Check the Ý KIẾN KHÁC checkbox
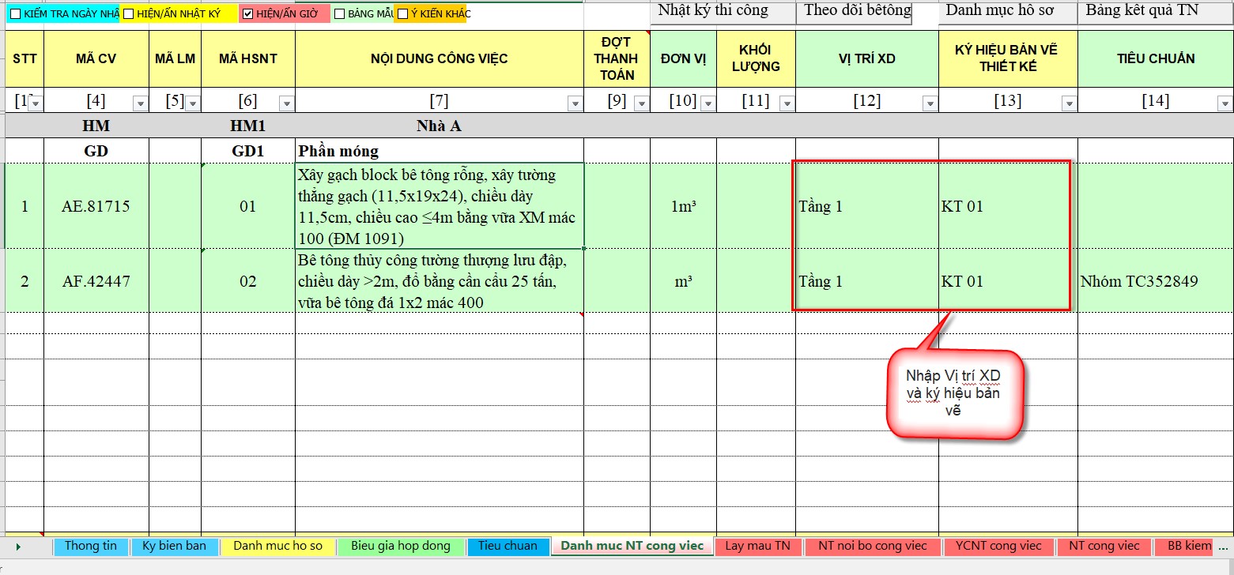 point(402,13)
